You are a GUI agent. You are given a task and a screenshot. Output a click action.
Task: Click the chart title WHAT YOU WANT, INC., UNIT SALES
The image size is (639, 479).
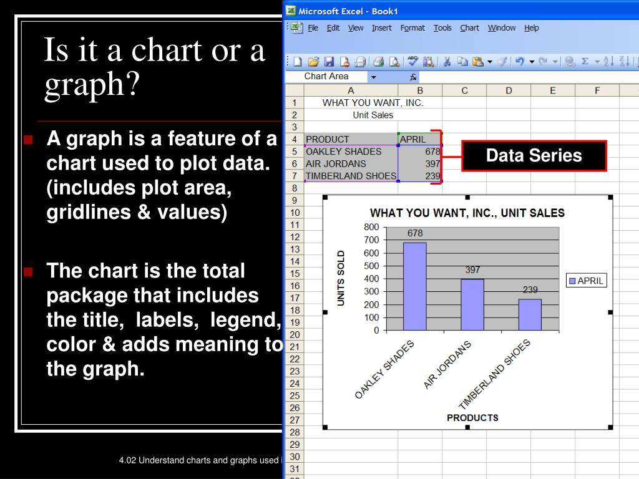pos(467,213)
